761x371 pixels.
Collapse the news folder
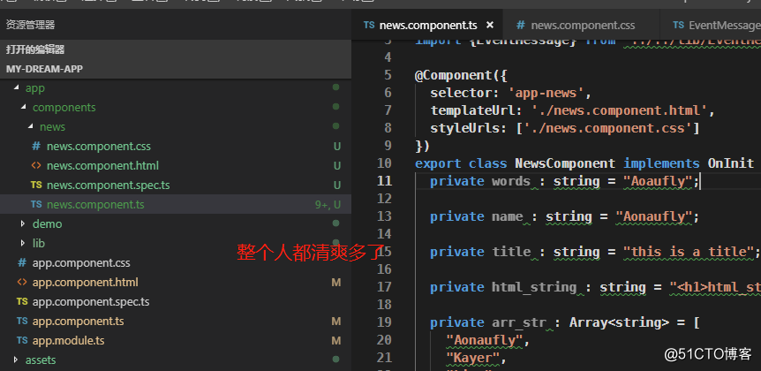(31, 126)
